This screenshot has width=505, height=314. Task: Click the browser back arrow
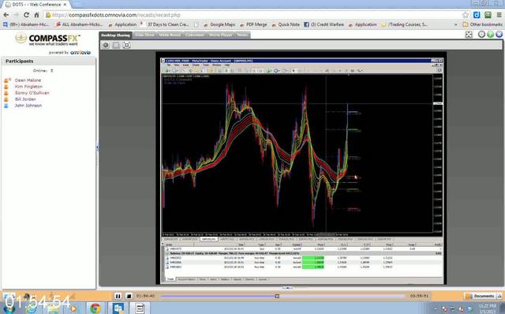[x=6, y=15]
